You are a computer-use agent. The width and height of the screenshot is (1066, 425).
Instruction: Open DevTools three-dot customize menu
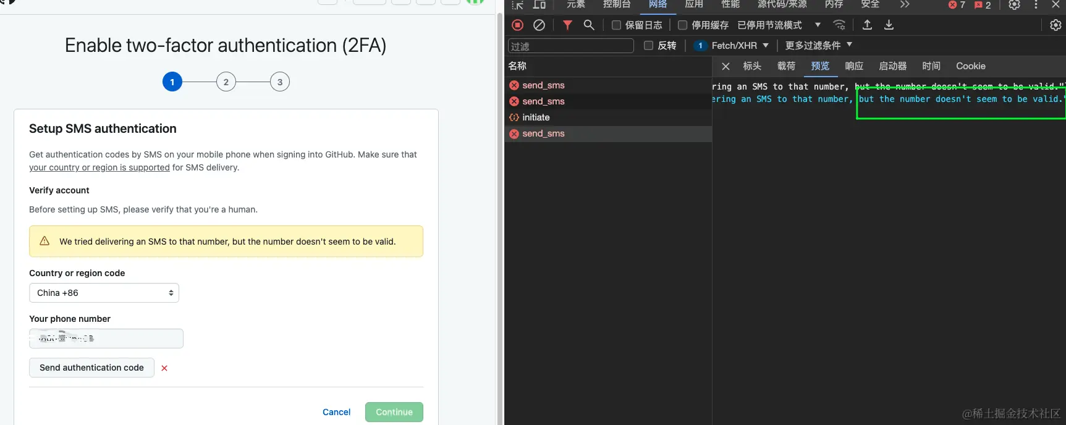1036,4
